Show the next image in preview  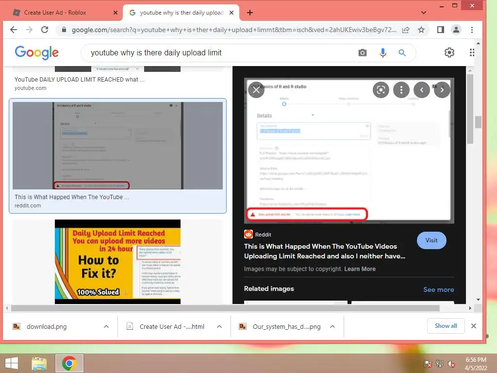tap(442, 90)
